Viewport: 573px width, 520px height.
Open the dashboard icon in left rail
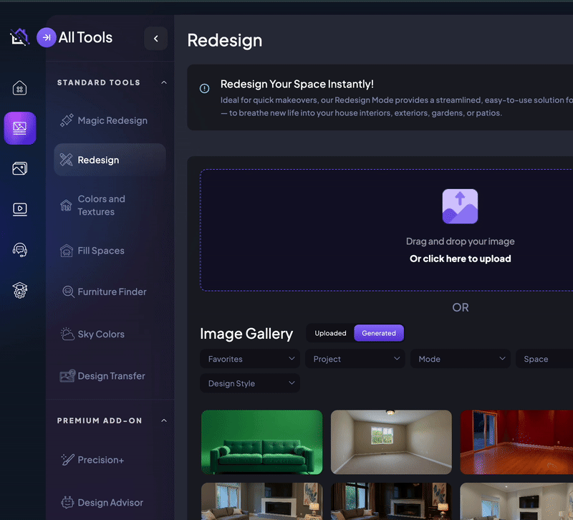point(20,89)
